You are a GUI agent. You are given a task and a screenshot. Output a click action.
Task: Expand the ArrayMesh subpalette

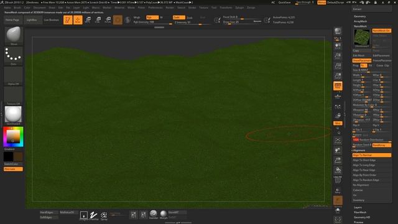point(361,21)
